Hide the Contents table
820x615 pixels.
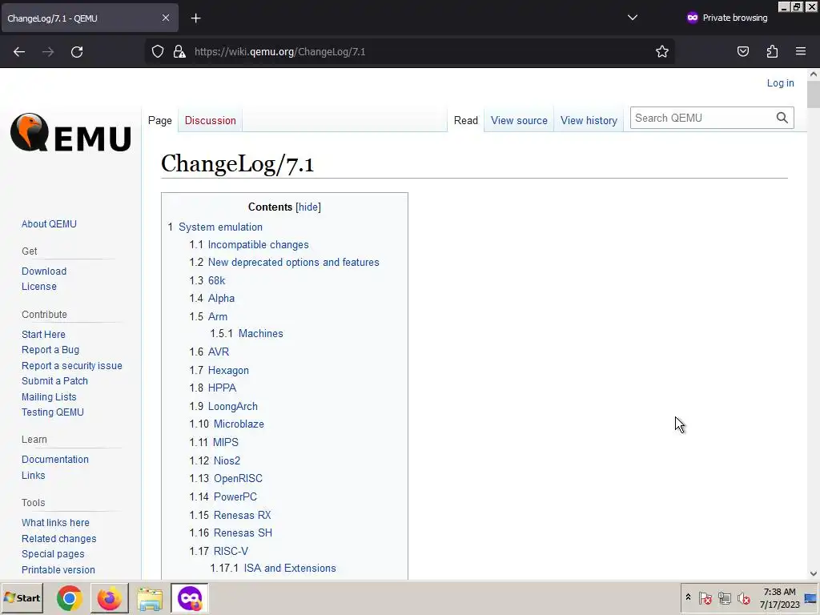(x=308, y=207)
